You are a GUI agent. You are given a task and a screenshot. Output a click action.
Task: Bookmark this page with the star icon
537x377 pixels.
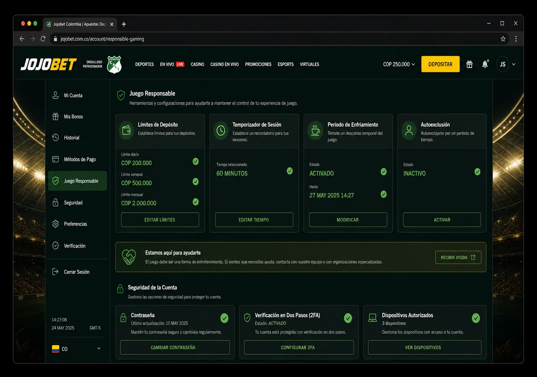(x=503, y=39)
